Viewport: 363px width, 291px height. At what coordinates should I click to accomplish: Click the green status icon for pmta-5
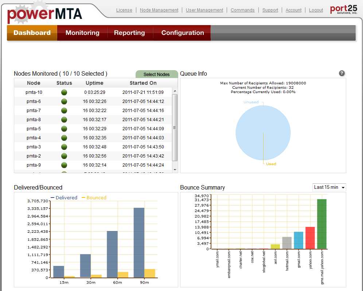pyautogui.click(x=64, y=129)
